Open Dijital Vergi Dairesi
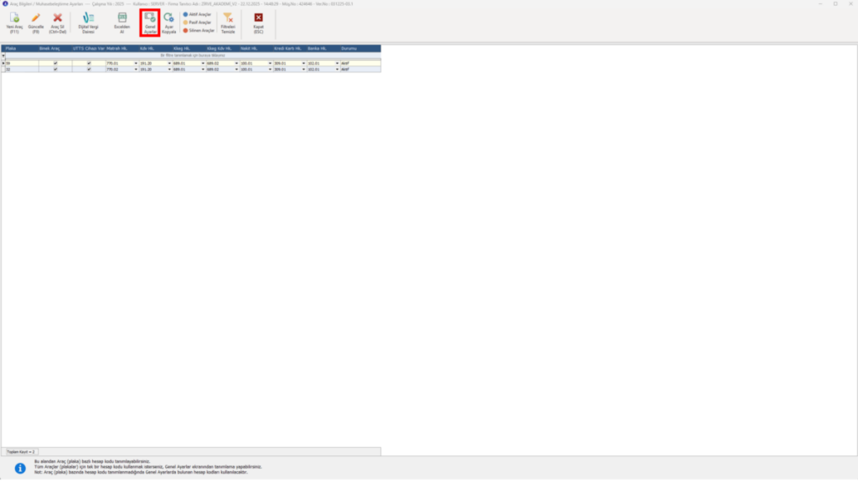 [88, 23]
